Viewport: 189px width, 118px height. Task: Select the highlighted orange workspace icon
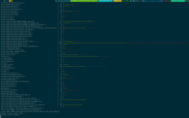pyautogui.click(x=11, y=1)
